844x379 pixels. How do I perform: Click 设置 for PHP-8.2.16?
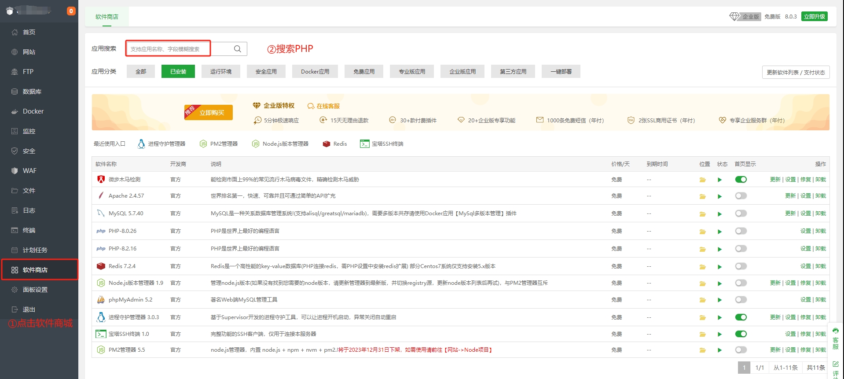806,248
